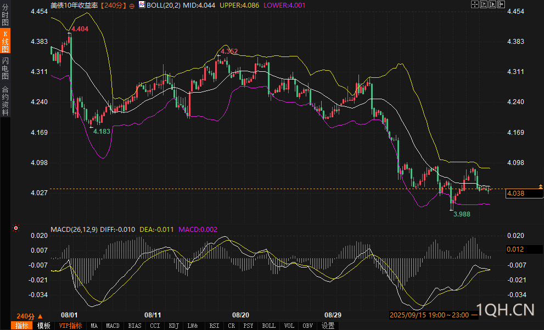This screenshot has height=330, width=544.
Task: Open the 闪电图 side tab
Action: pyautogui.click(x=5, y=68)
